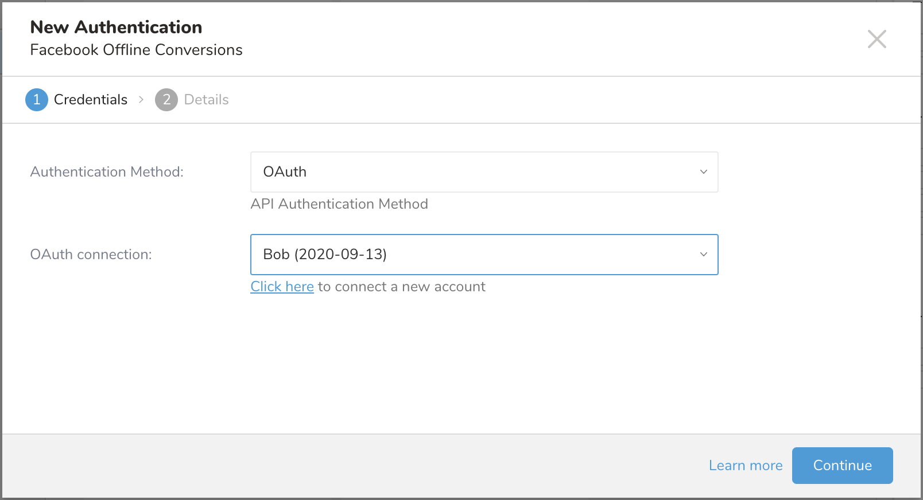Expand OAuth connection list via its arrow
Viewport: 923px width, 500px height.
click(x=703, y=255)
